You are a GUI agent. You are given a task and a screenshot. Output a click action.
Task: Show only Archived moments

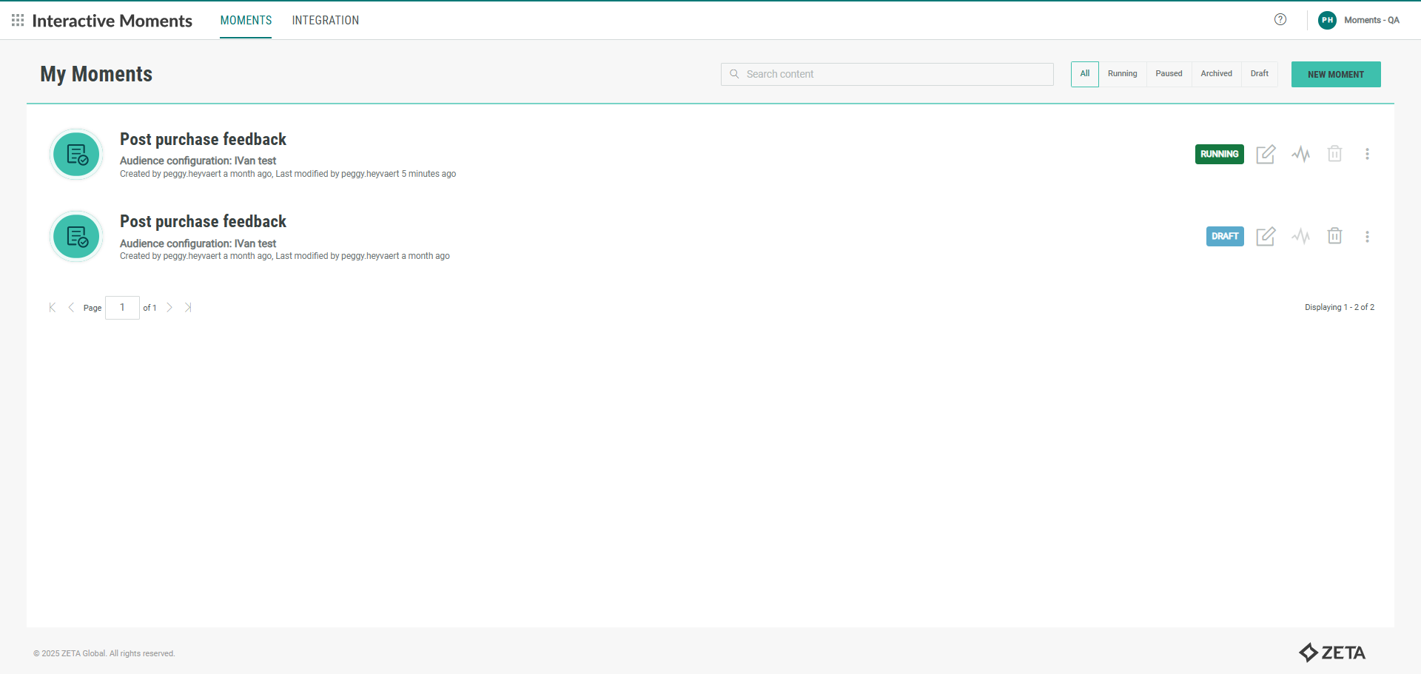pos(1216,74)
